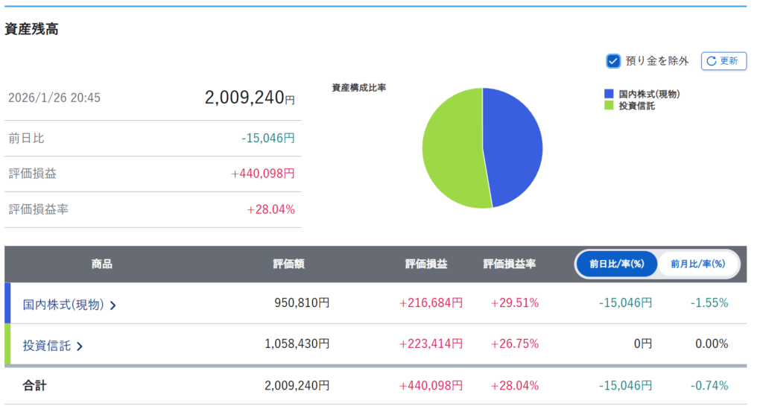Click the 資産残高 section heading
Screen dimensions: 763x406
pyautogui.click(x=31, y=29)
